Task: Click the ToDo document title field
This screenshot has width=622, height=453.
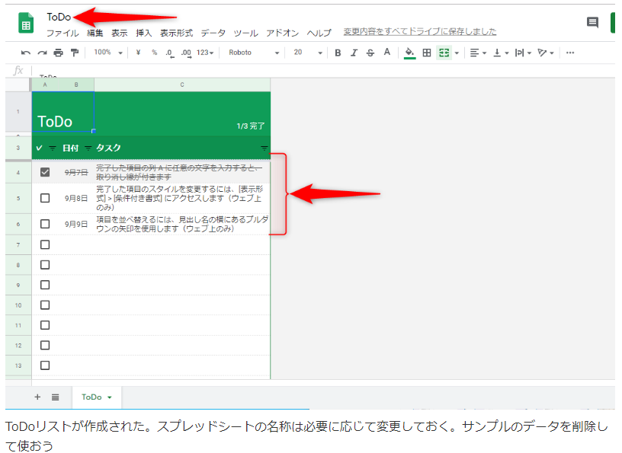Action: tap(59, 17)
